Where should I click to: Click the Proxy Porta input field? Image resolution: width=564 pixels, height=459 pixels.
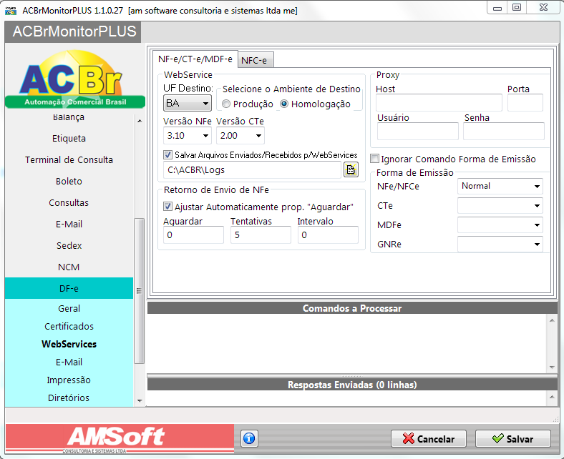pyautogui.click(x=525, y=103)
